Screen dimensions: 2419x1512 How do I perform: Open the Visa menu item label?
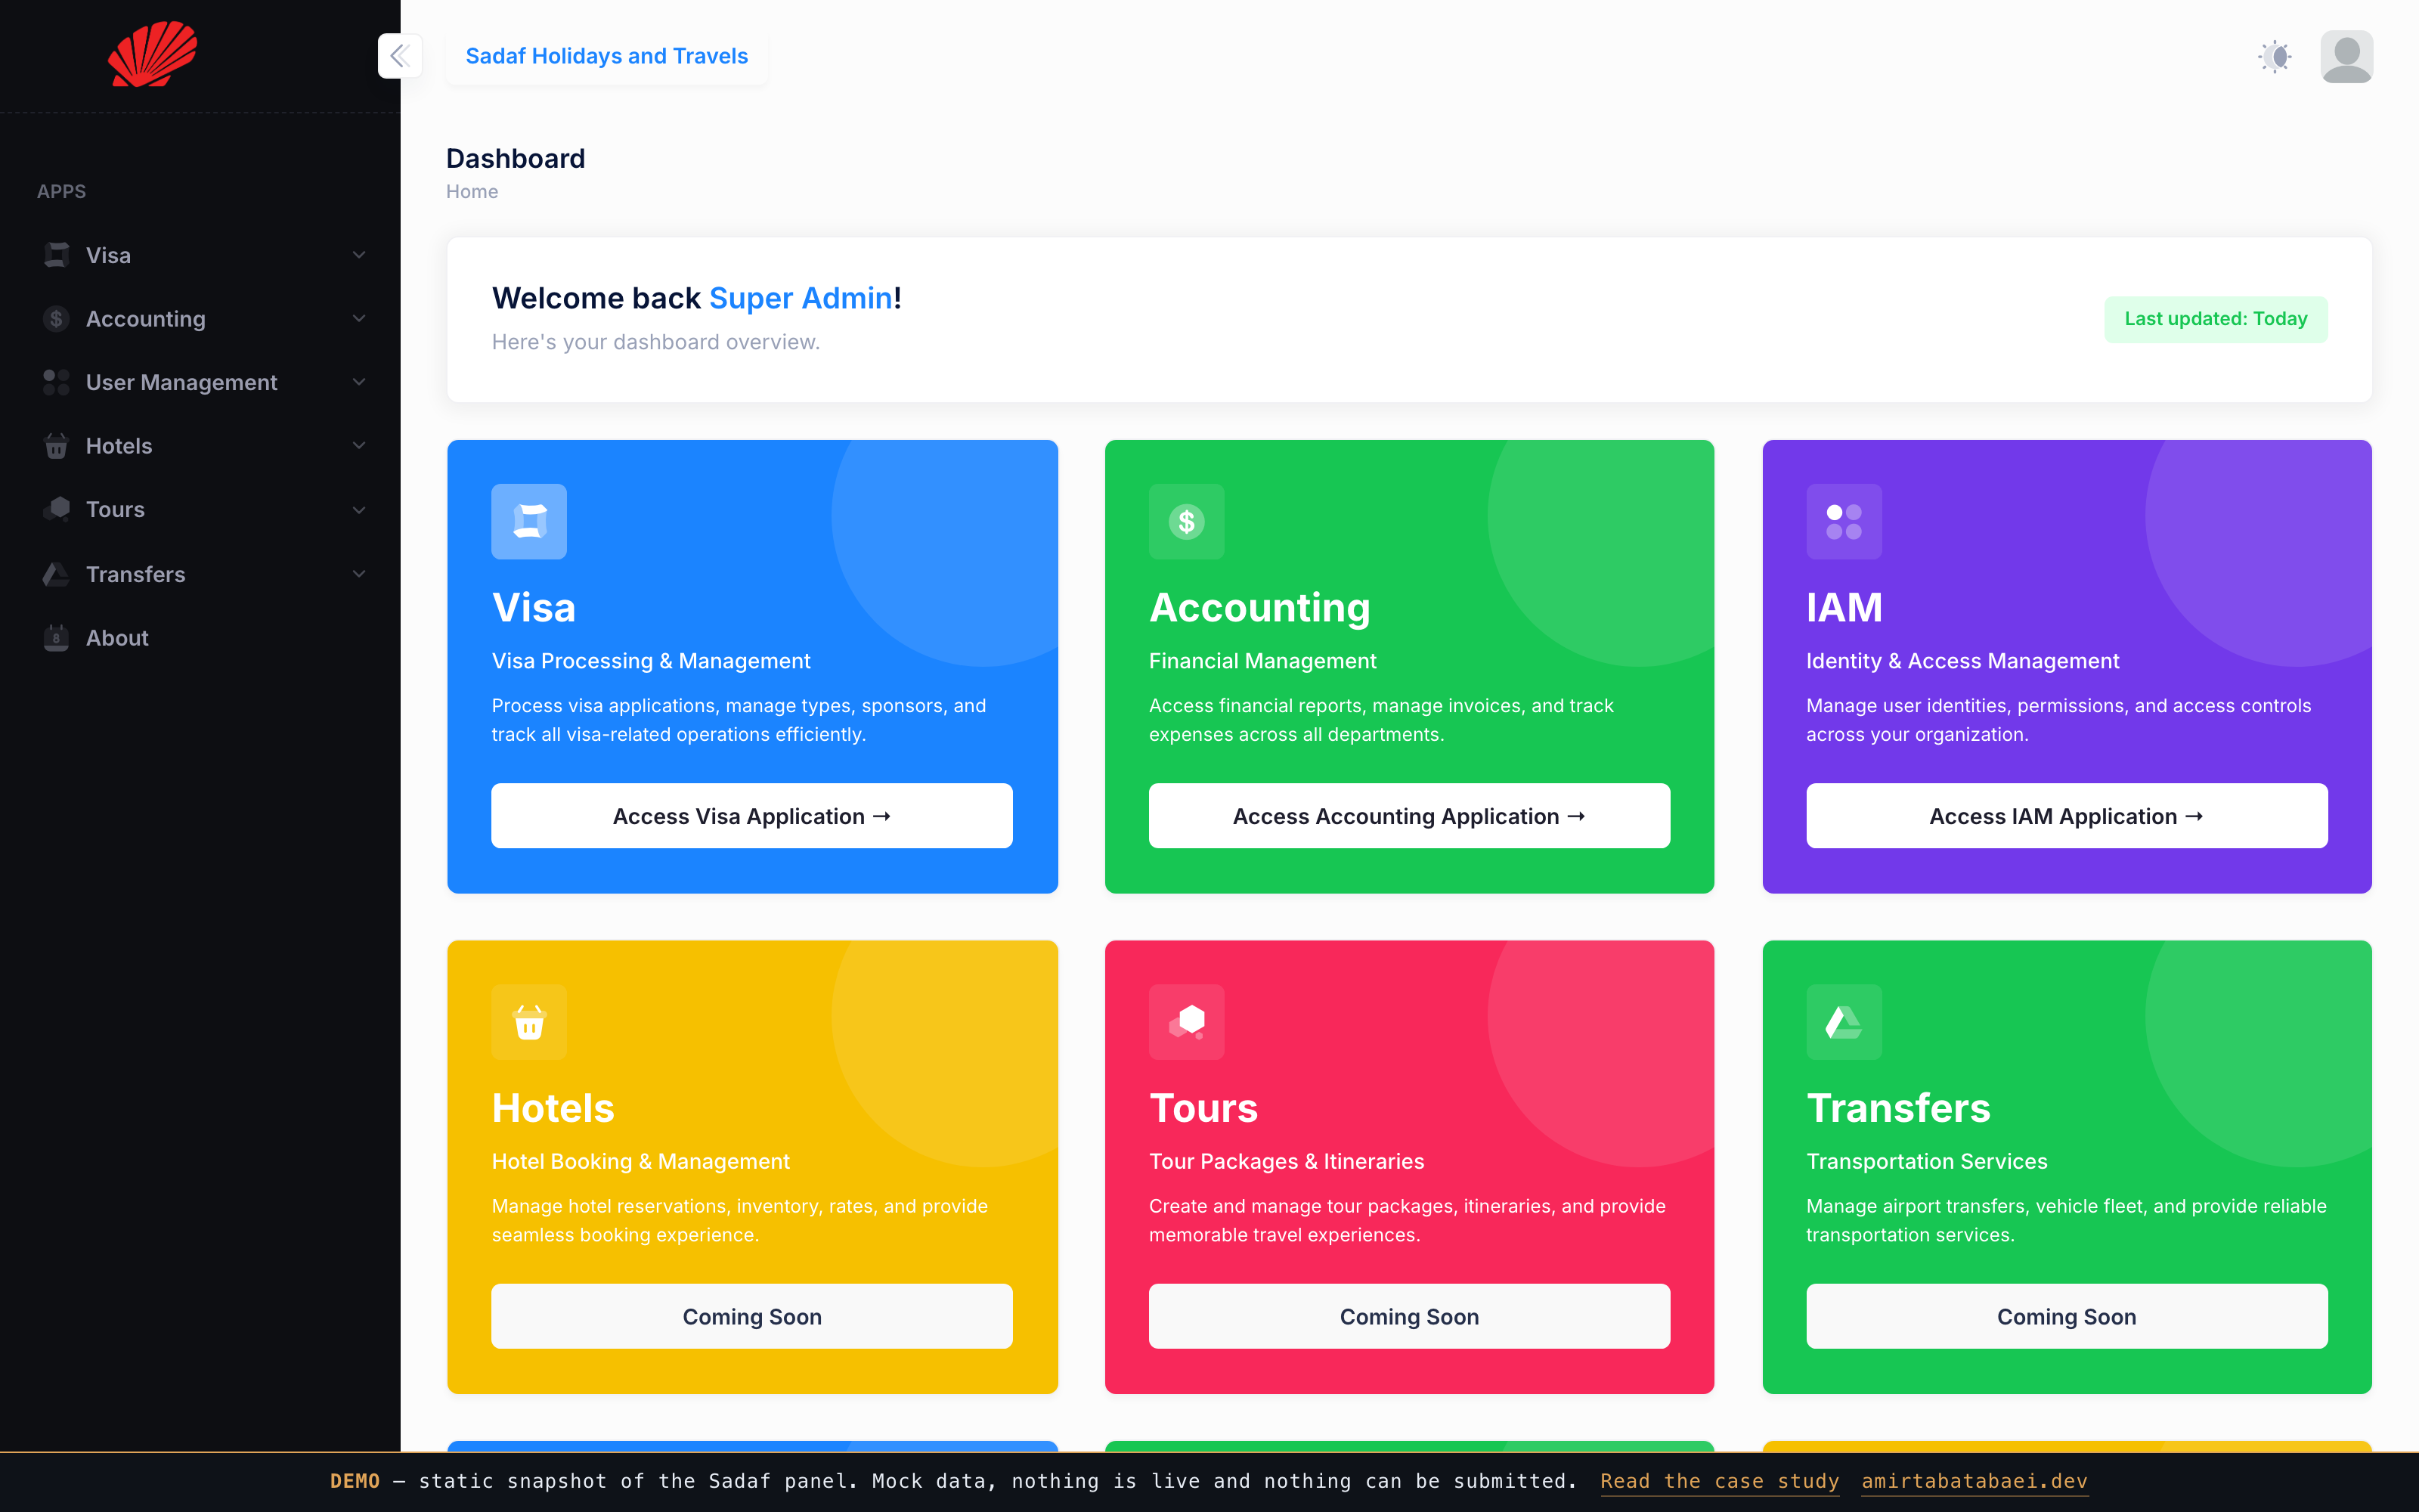(x=108, y=255)
